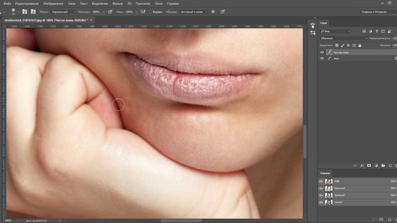397x223 pixels.
Task: Toggle ignore adjustment layers icon in options bar
Action: tap(213, 12)
